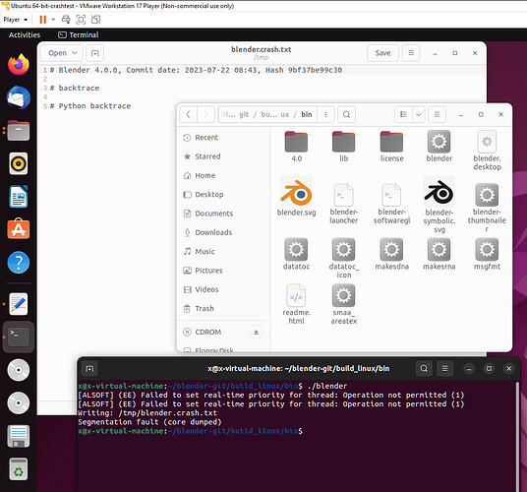Open the Help icon in the dock
Image resolution: width=527 pixels, height=492 pixels.
point(19,263)
